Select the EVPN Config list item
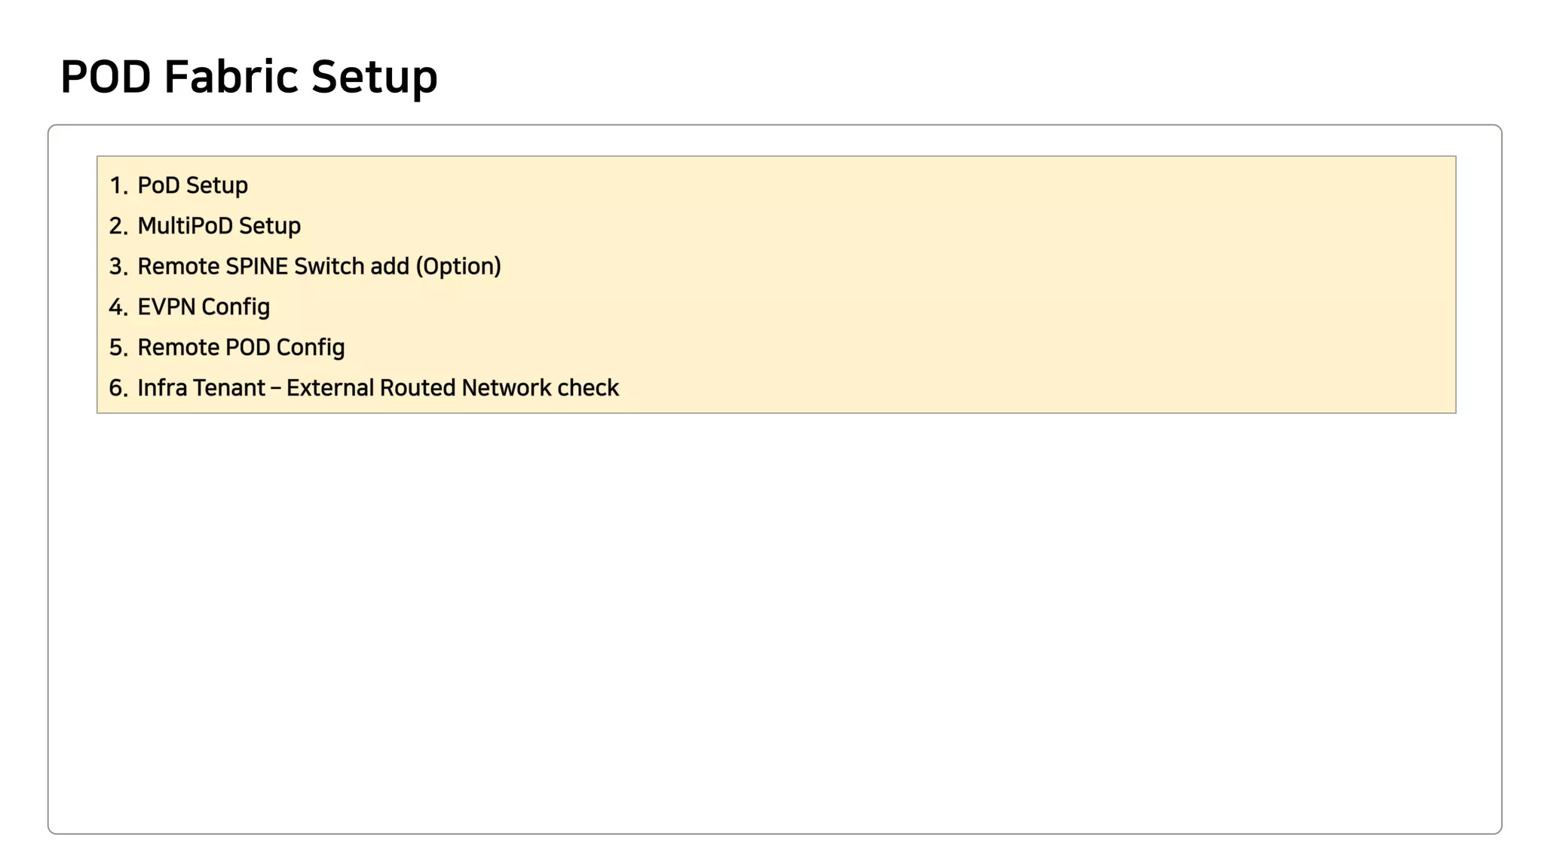 click(x=204, y=307)
